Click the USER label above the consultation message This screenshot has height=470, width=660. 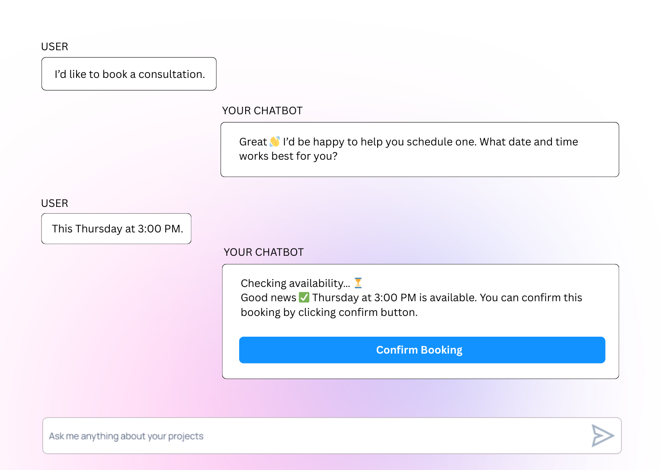pyautogui.click(x=54, y=47)
